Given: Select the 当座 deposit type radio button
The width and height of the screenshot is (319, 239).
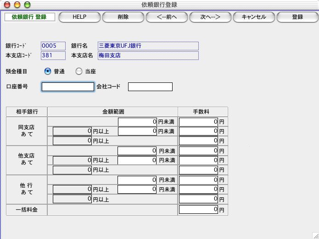Looking at the screenshot, I should 78,71.
